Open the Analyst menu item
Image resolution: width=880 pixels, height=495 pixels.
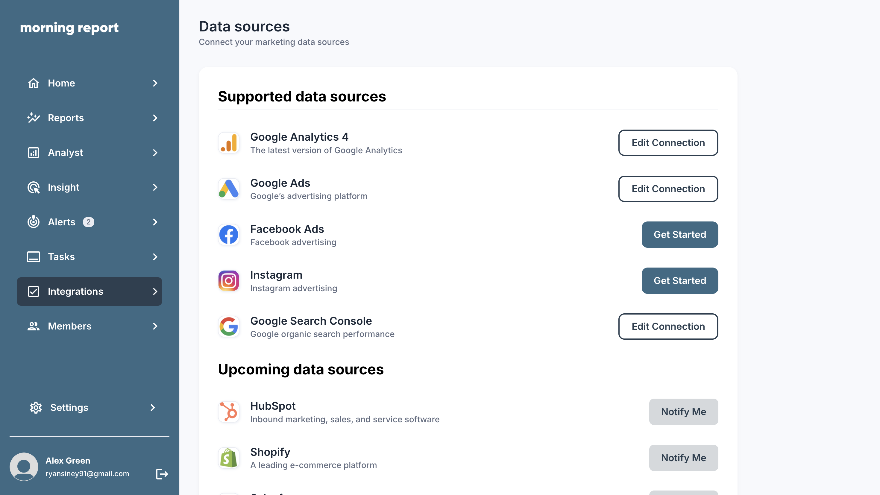click(89, 153)
